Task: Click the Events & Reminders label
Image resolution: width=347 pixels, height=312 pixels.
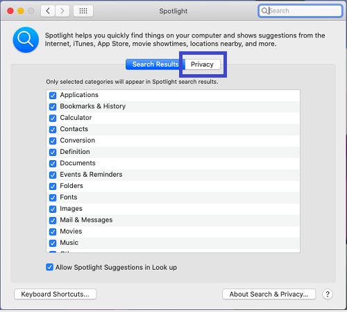Action: 91,175
